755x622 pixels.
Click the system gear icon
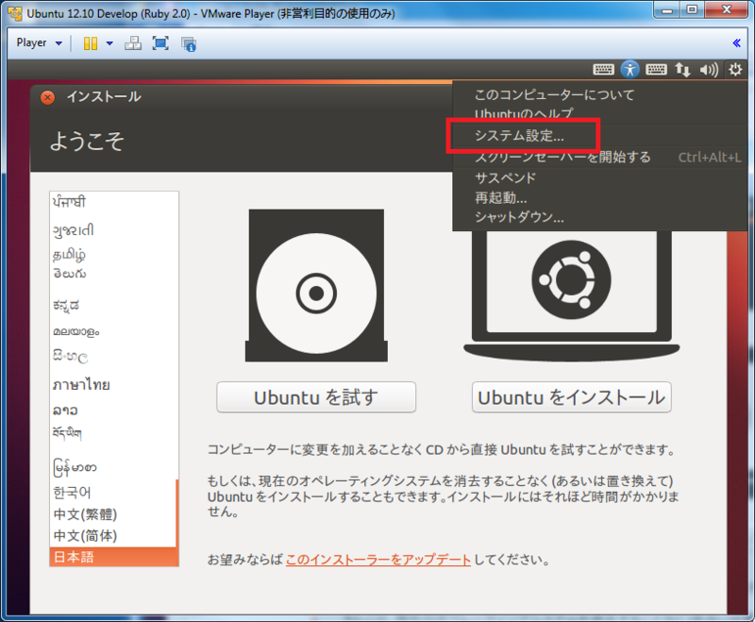[735, 70]
